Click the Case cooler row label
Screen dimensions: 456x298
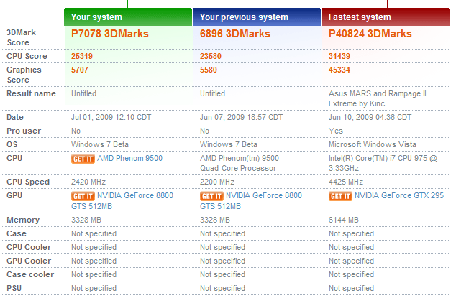(x=30, y=275)
